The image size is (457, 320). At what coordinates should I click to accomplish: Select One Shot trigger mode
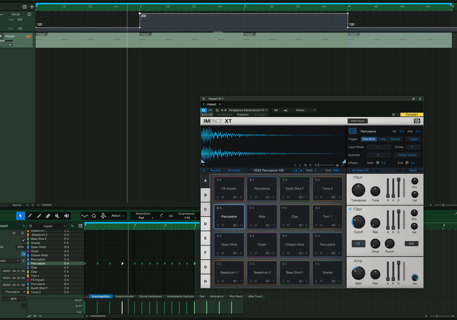(369, 139)
